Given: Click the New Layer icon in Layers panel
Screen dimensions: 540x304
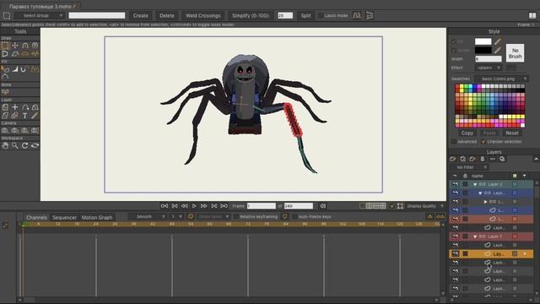Looking at the screenshot, I should coord(453,159).
